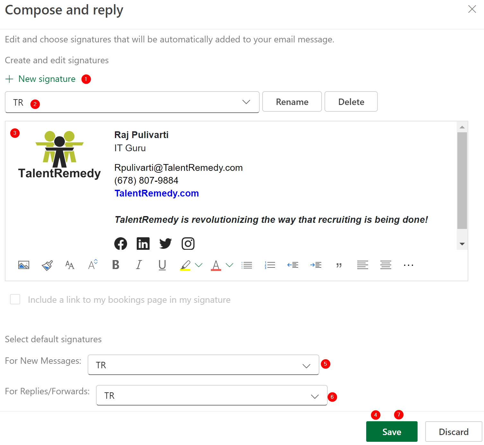The image size is (484, 445).
Task: Toggle bold formatting
Action: [x=116, y=265]
